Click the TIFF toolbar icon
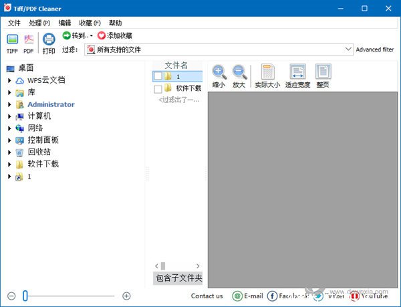This screenshot has height=307, width=401. click(12, 41)
